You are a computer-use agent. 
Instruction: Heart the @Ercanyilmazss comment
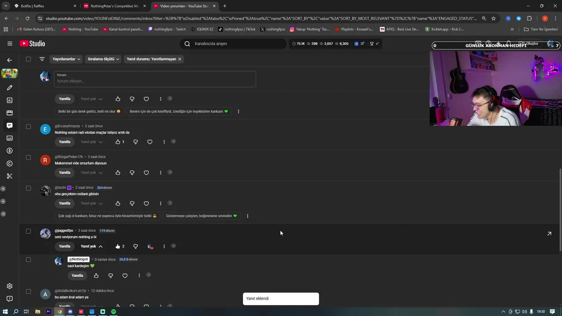tap(150, 142)
